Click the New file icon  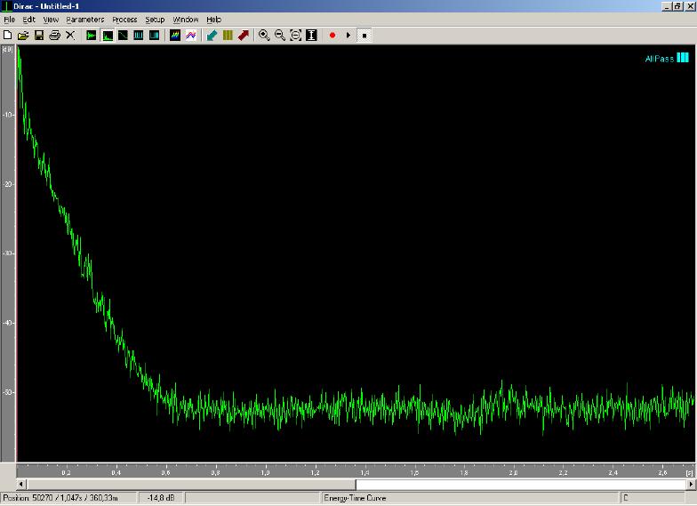tap(8, 36)
